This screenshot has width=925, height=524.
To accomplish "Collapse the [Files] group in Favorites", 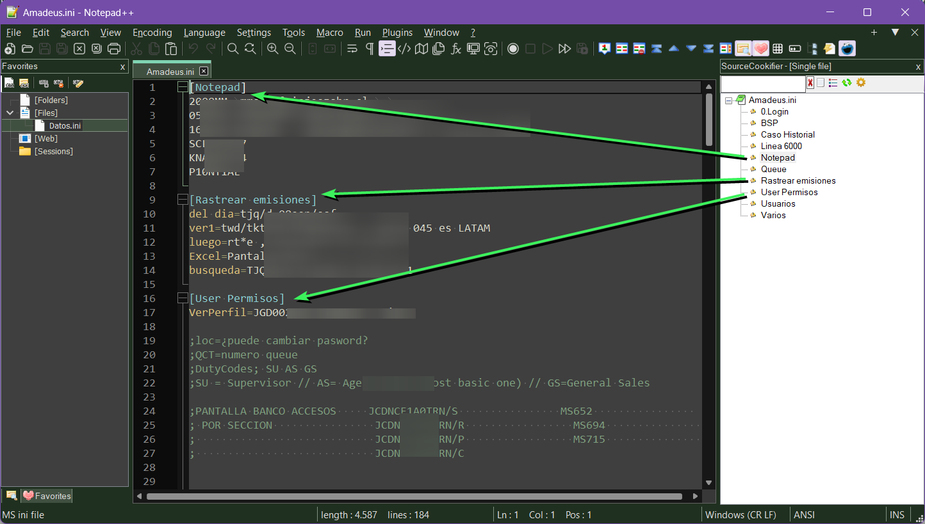I will pyautogui.click(x=9, y=113).
